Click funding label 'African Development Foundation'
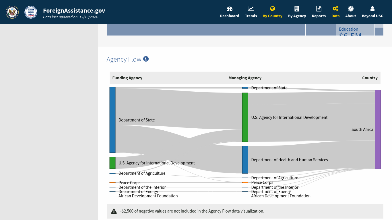The width and height of the screenshot is (392, 220). click(148, 196)
